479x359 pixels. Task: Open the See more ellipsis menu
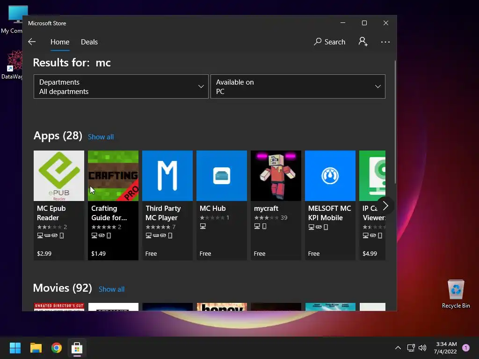(385, 42)
